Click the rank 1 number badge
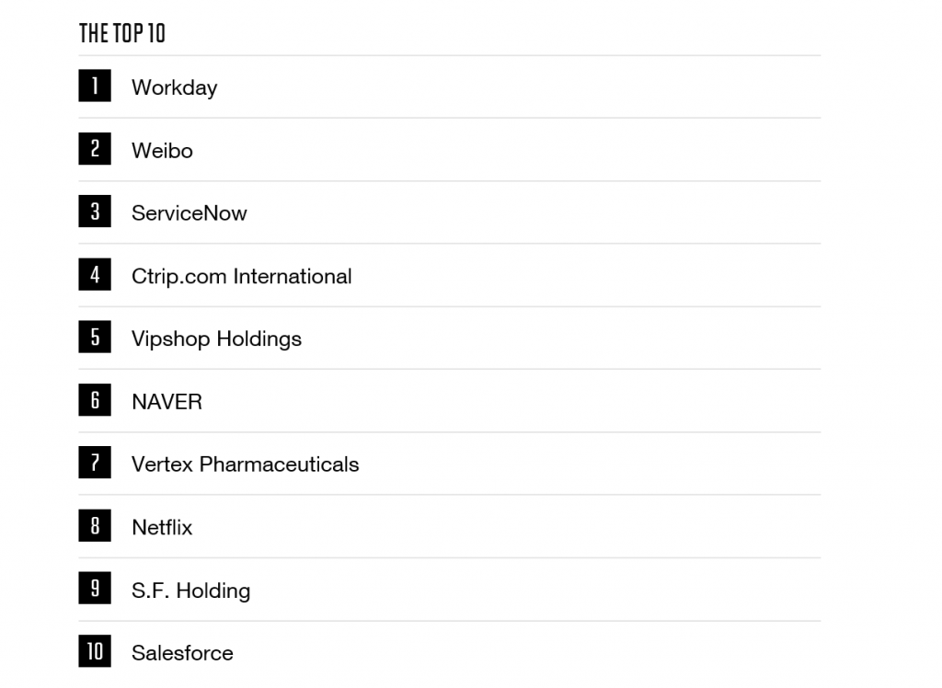Image resolution: width=942 pixels, height=688 pixels. tap(95, 86)
